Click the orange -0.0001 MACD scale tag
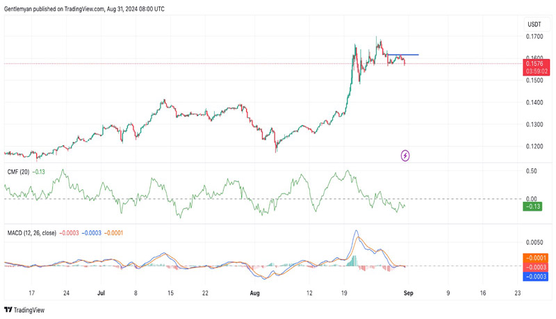 [535, 258]
